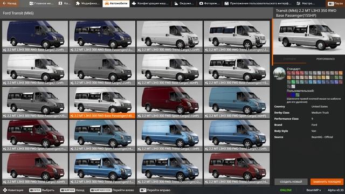Pick the bright green Стандарт swatch
This screenshot has width=345, height=194.
tap(293, 82)
